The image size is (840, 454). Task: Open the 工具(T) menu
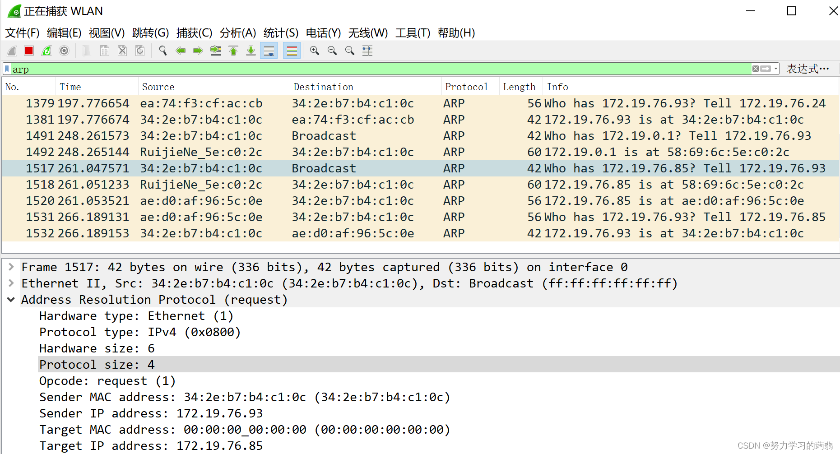(413, 33)
